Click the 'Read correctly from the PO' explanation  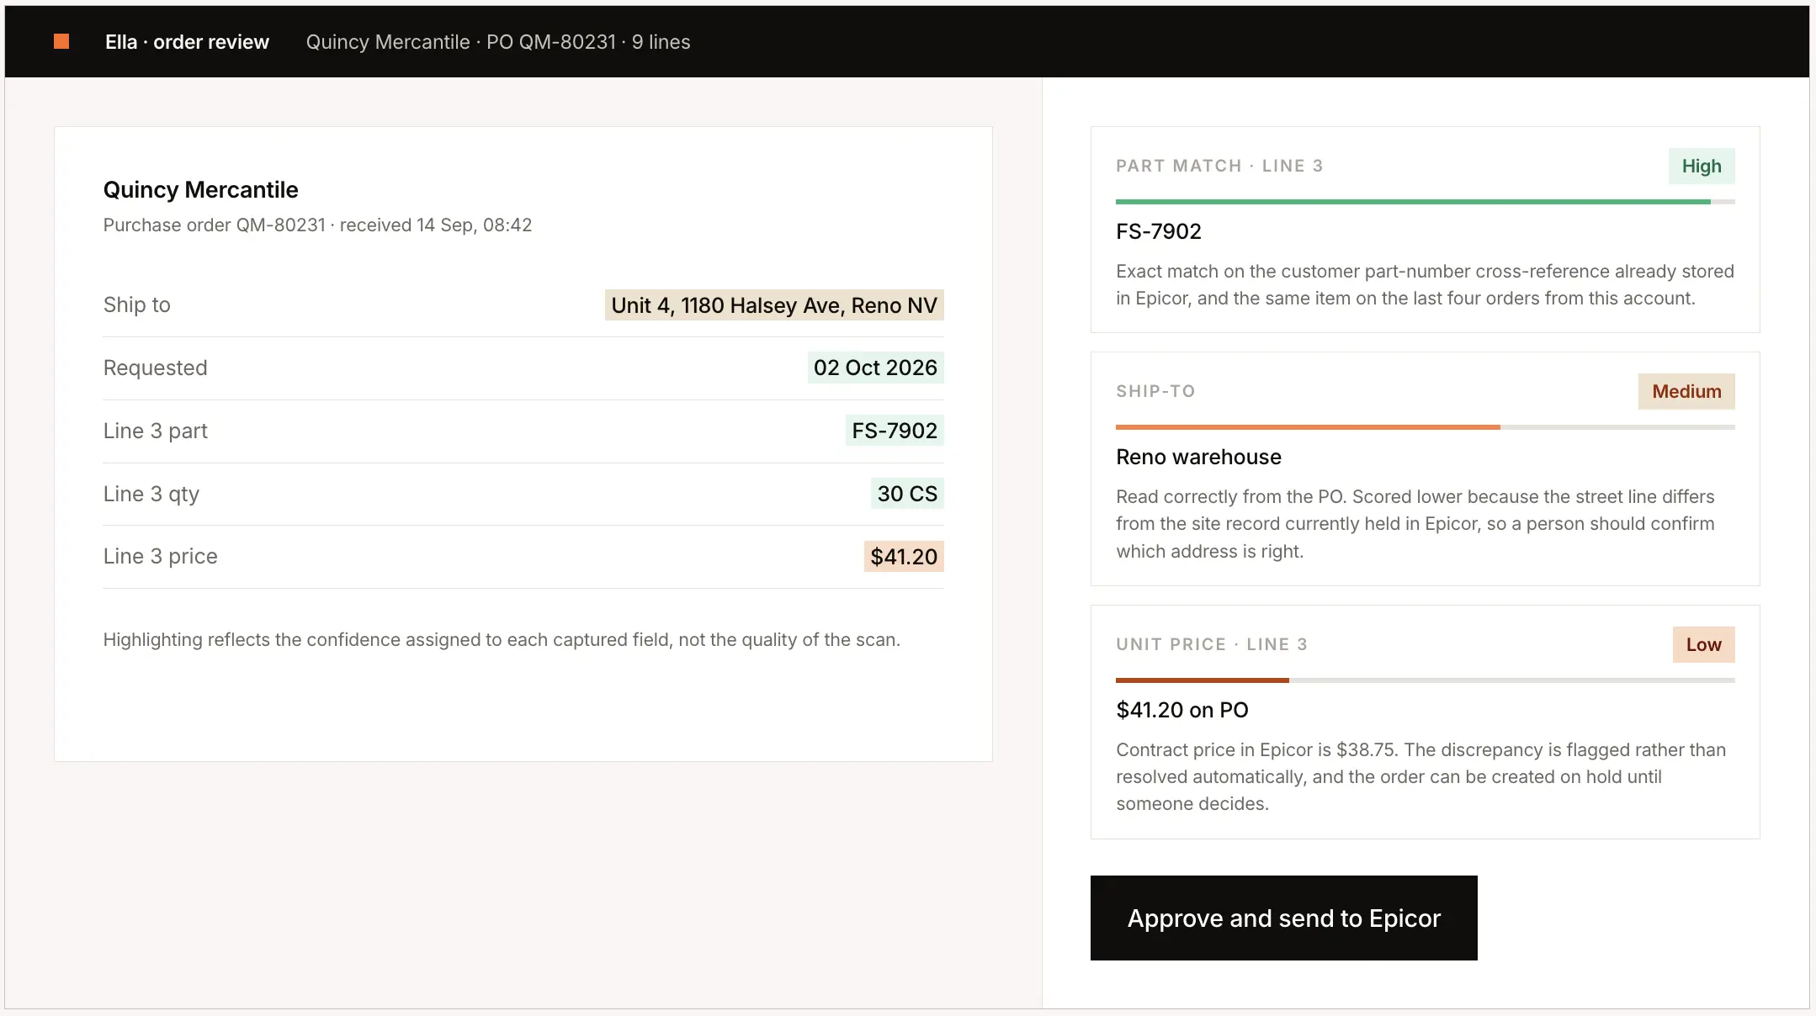click(1415, 523)
